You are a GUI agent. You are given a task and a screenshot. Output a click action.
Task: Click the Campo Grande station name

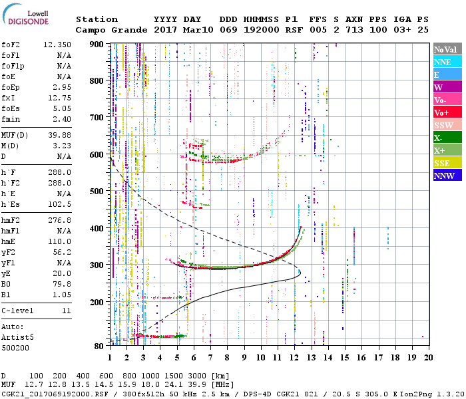111,30
